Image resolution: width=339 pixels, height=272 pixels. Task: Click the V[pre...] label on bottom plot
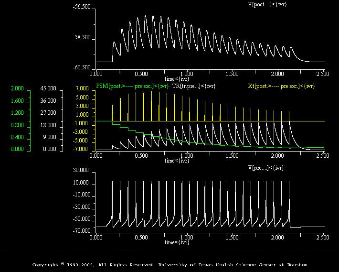click(x=266, y=168)
